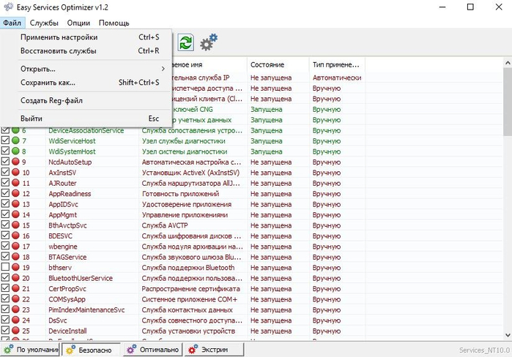512x357 pixels.
Task: Click red status dot of CertPropSvc row
Action: pyautogui.click(x=15, y=288)
